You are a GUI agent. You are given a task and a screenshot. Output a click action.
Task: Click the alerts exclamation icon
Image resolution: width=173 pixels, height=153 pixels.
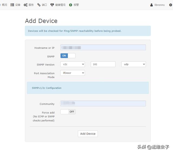point(71,5)
